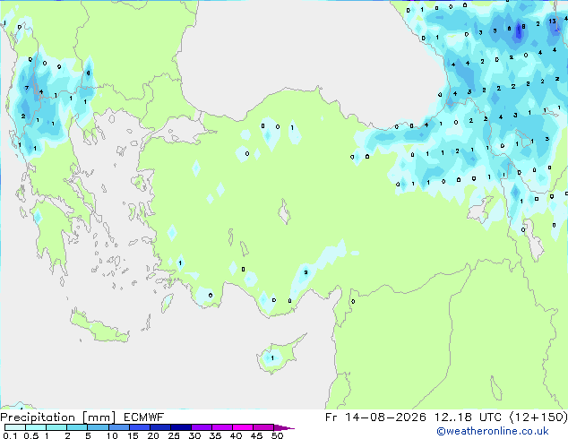Click the purple legend swatch for 30-35 mm
568x439 pixels.
[202, 427]
